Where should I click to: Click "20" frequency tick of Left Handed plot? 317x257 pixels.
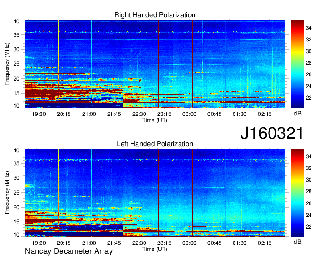(16, 207)
